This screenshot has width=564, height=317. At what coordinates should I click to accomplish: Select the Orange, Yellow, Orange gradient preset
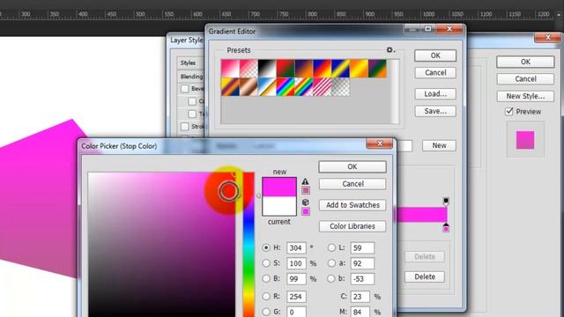(359, 69)
